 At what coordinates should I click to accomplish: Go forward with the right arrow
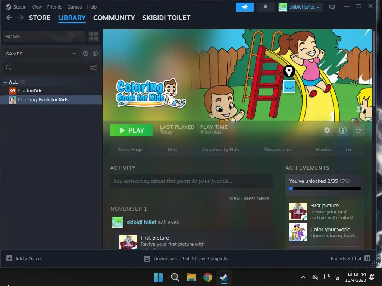click(21, 18)
